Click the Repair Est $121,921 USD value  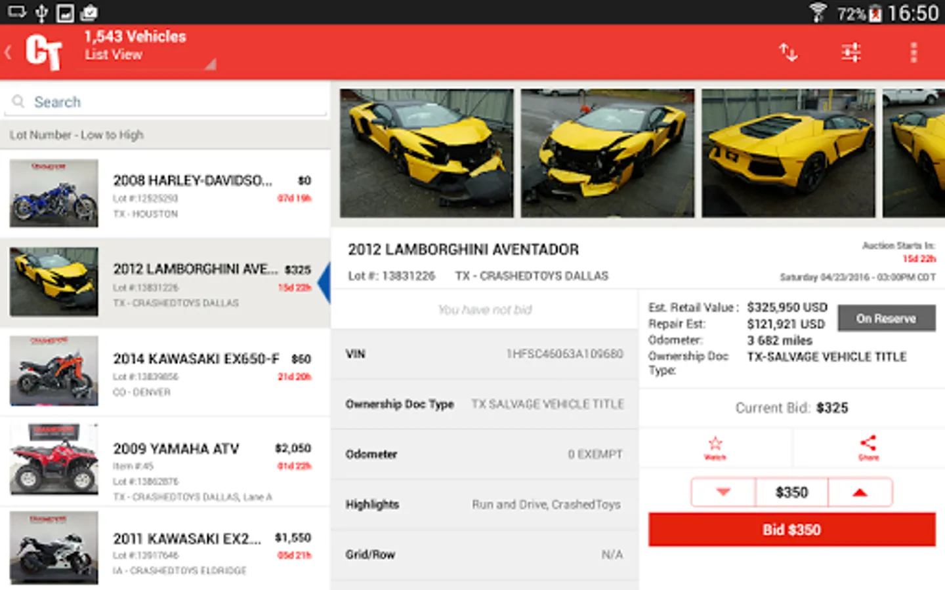(786, 324)
